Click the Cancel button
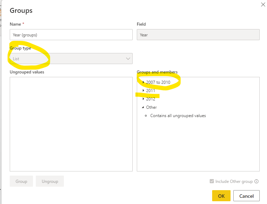The image size is (267, 204). [x=247, y=196]
